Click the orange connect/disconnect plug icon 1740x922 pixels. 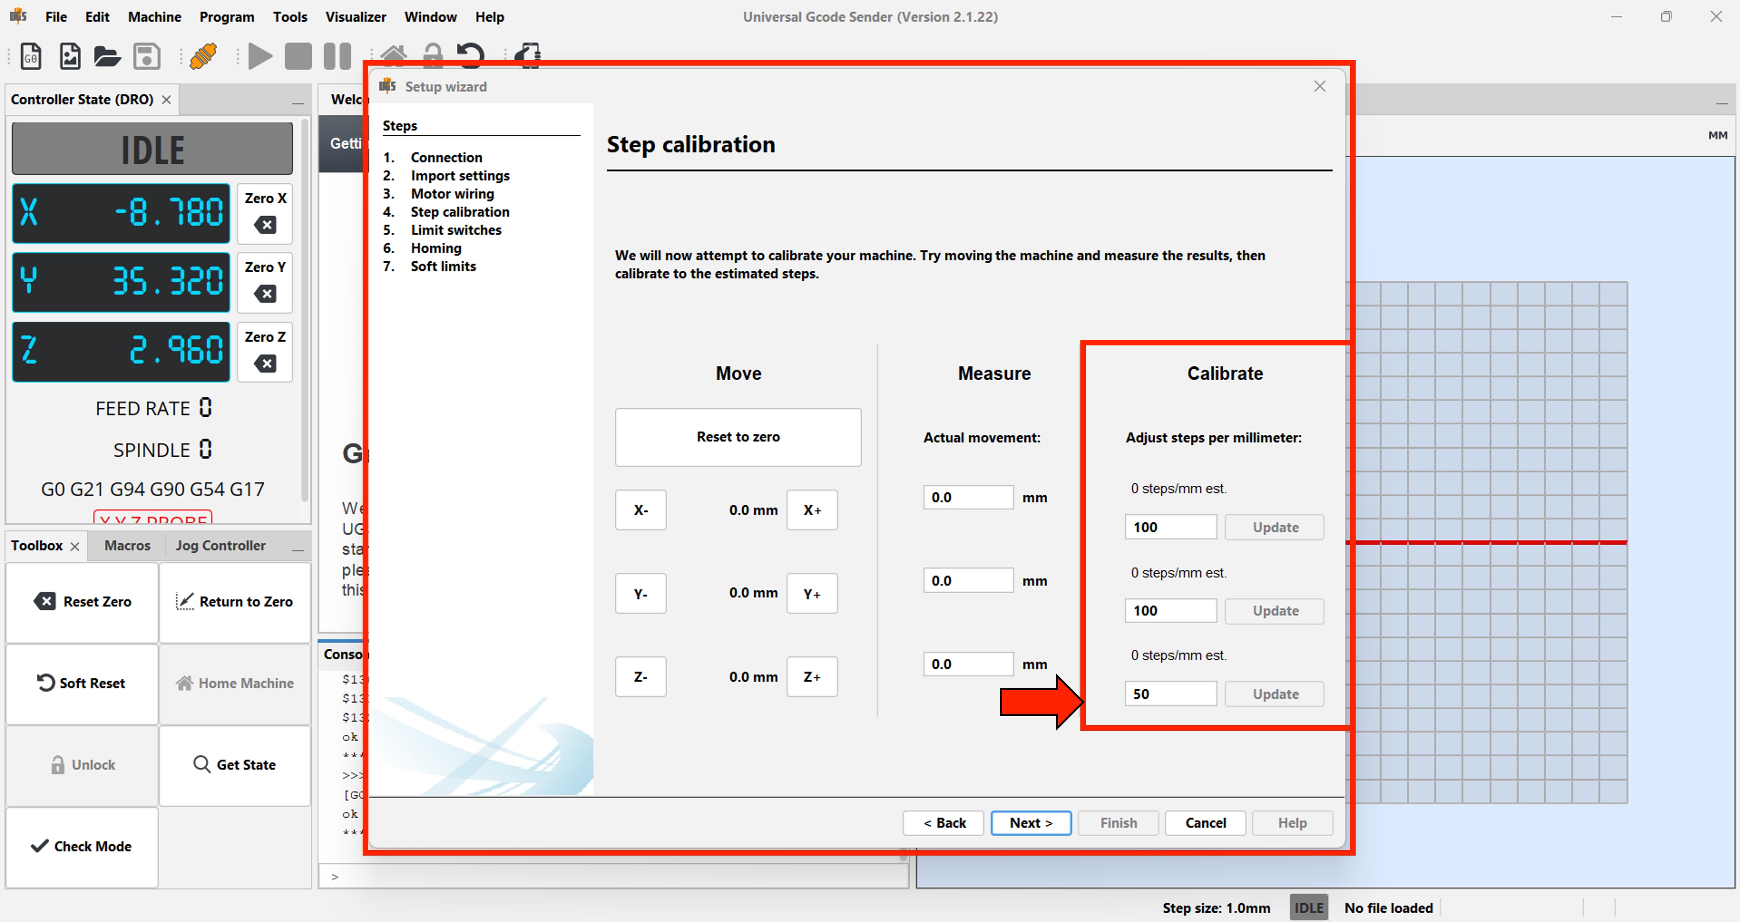pyautogui.click(x=203, y=56)
